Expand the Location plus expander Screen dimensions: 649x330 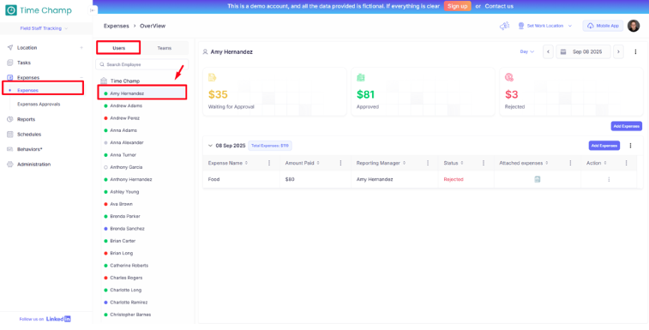pyautogui.click(x=81, y=48)
